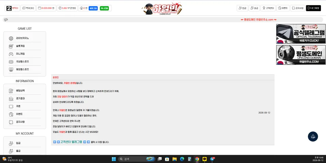Open 이벤트 from the top navigation
The height and width of the screenshot is (163, 326).
click(x=283, y=8)
